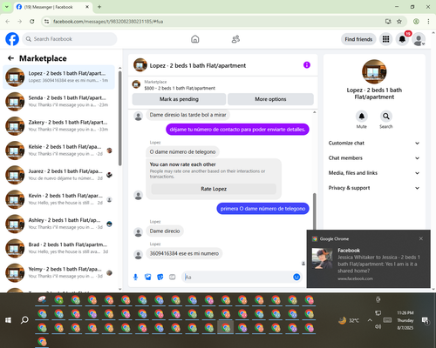Go back using the Marketplace arrow

(x=11, y=58)
